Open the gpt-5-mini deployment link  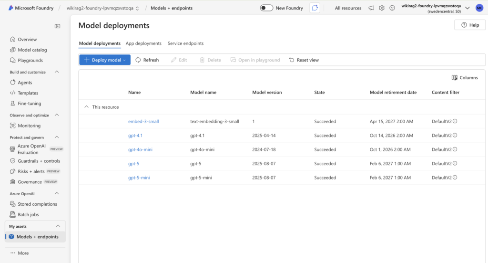139,177
